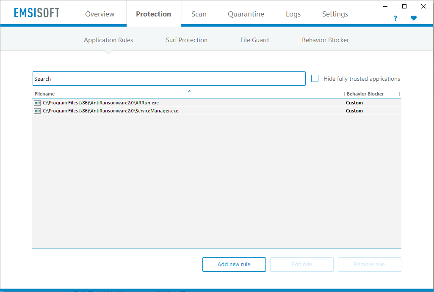434x292 pixels.
Task: Go to the Overview tab
Action: 100,14
